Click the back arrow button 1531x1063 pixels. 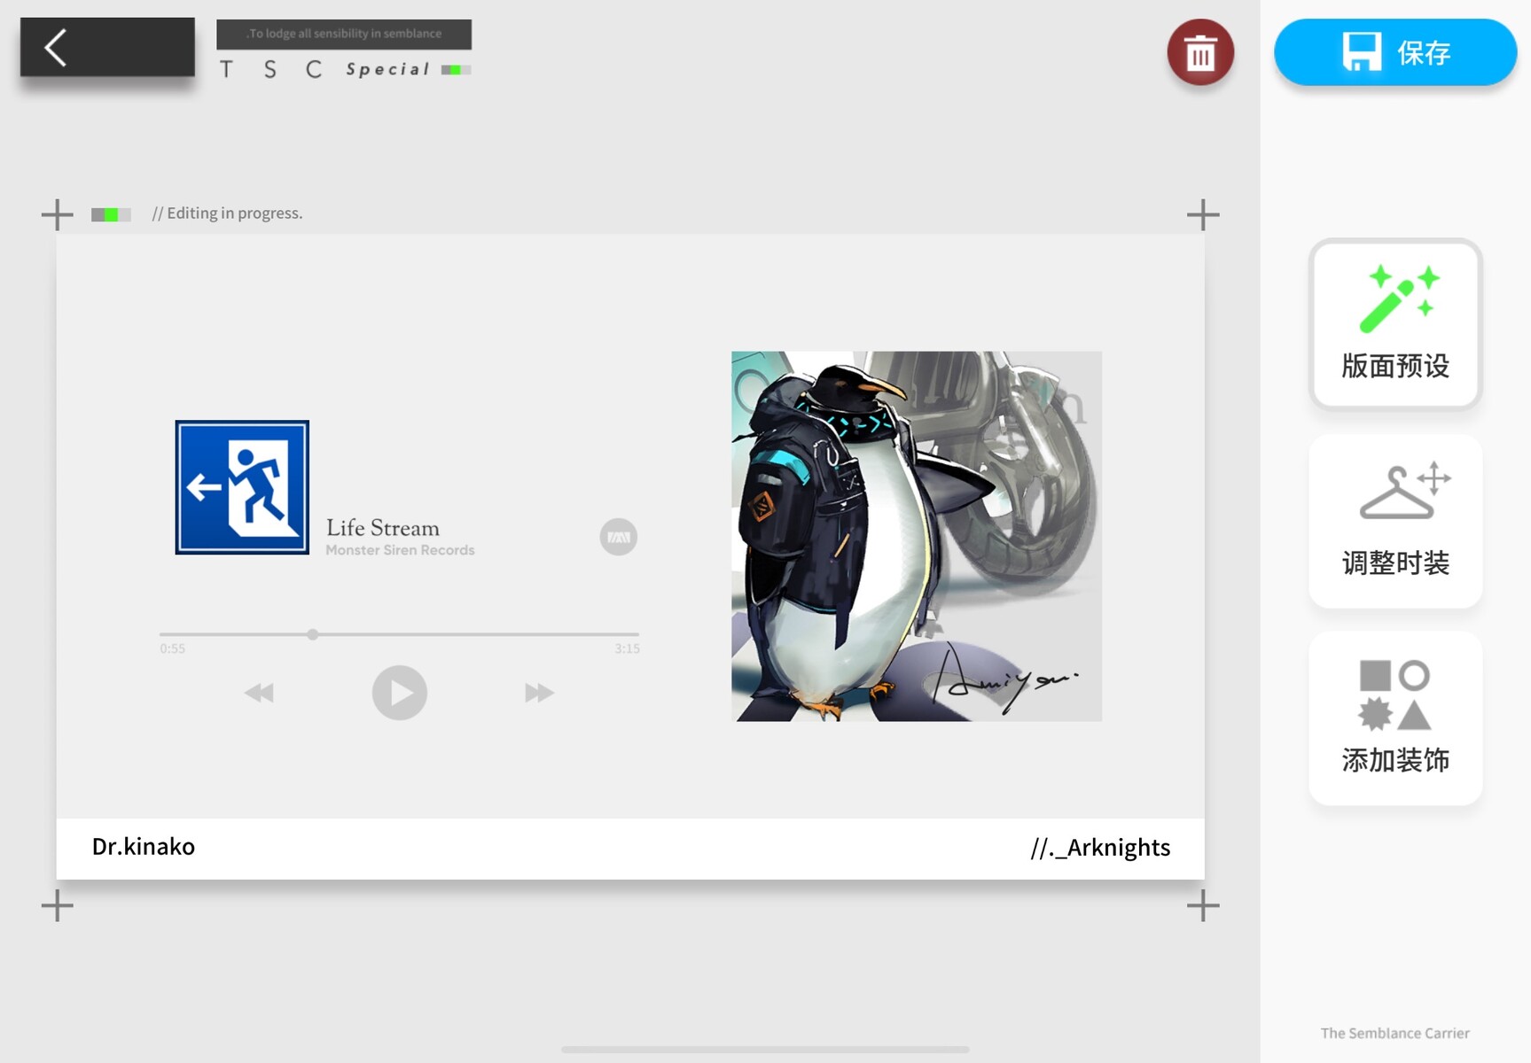[106, 48]
